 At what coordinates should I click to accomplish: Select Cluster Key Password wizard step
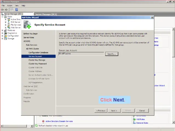pyautogui.click(x=37, y=64)
